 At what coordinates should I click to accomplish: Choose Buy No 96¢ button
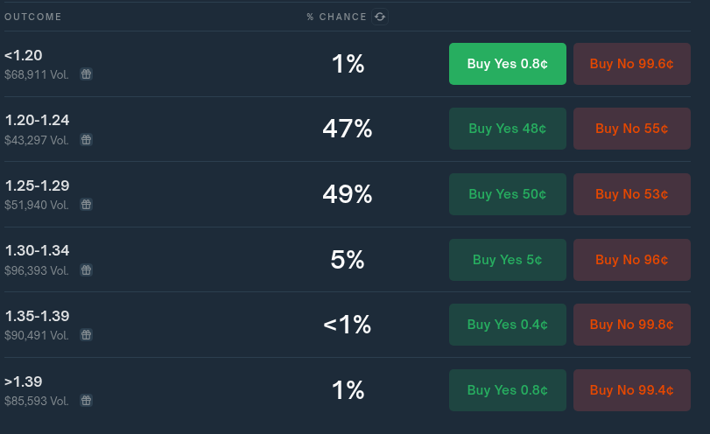coord(632,260)
